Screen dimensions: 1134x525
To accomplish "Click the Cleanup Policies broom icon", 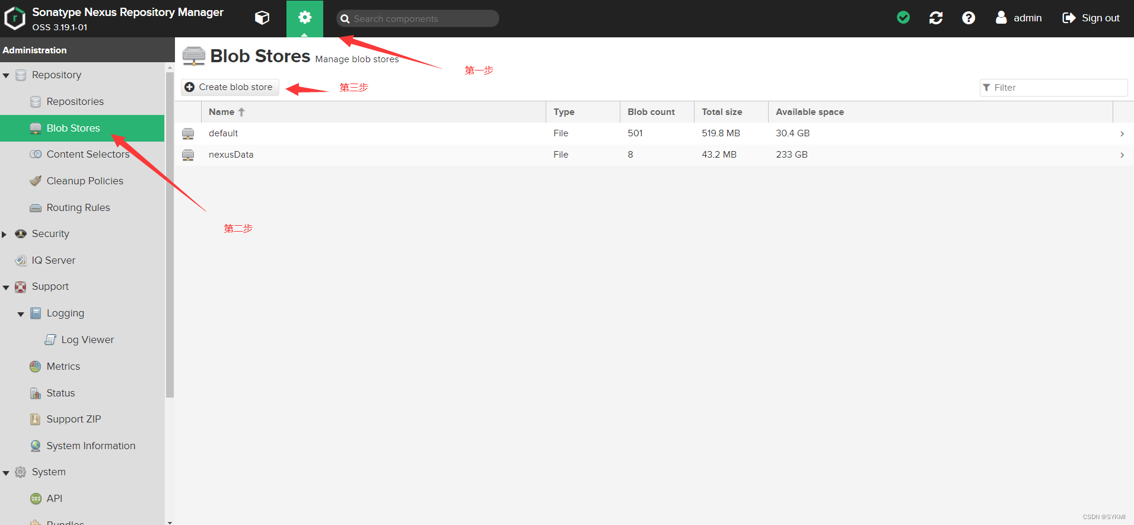I will (36, 181).
